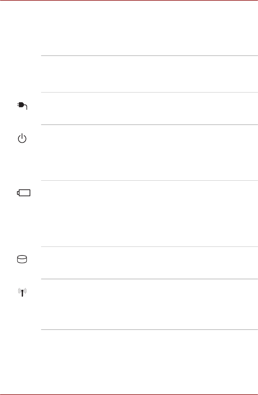This screenshot has width=258, height=395.
Task: Click the blank description area beside the wireless icon
Action: tap(149, 304)
